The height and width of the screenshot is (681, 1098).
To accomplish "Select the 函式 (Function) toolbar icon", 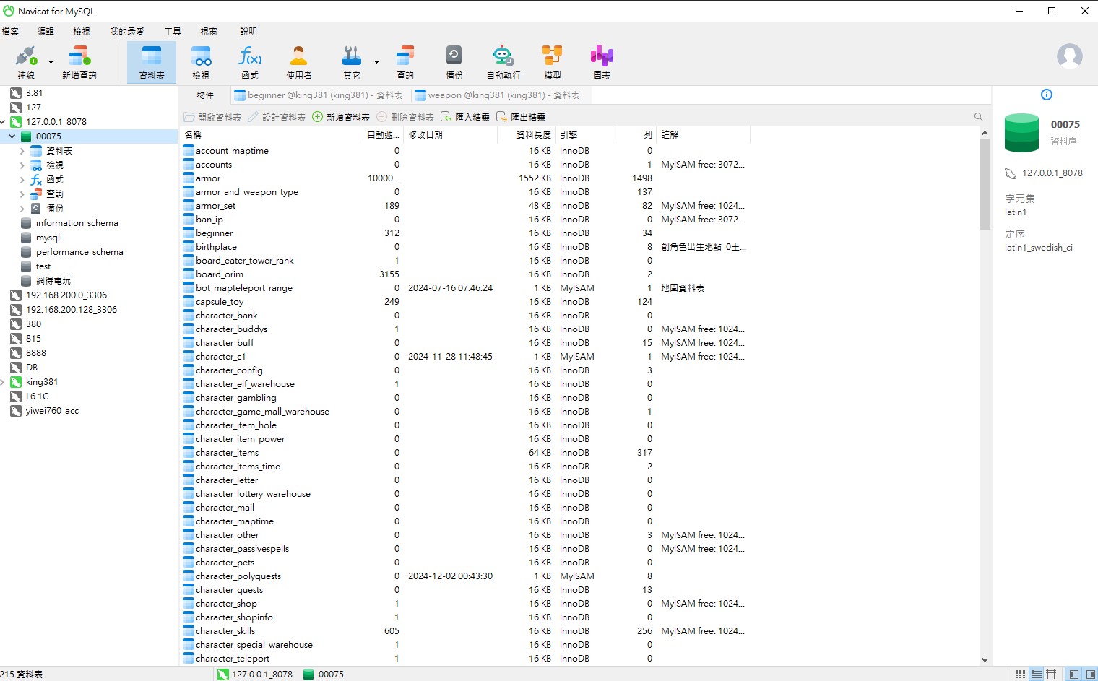I will 250,62.
